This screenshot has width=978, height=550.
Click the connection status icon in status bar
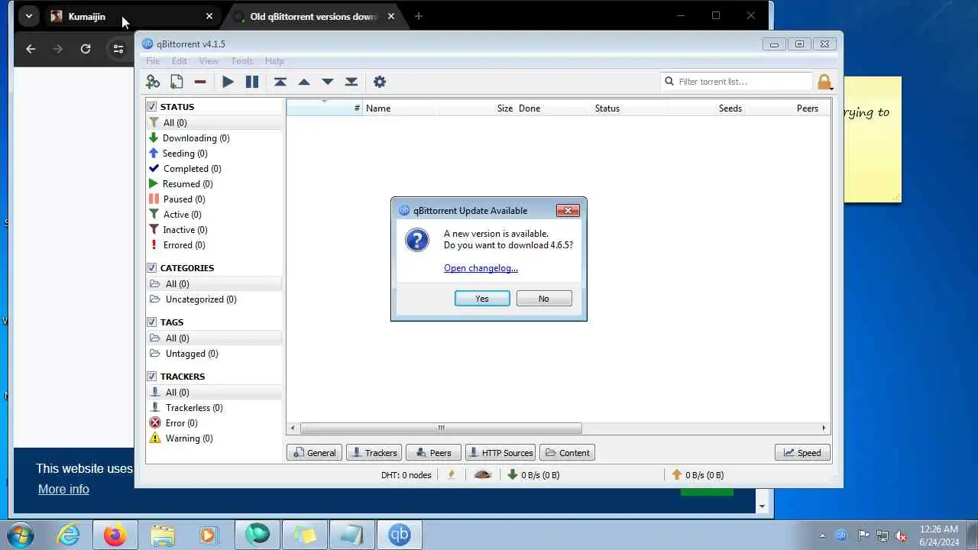(x=452, y=474)
